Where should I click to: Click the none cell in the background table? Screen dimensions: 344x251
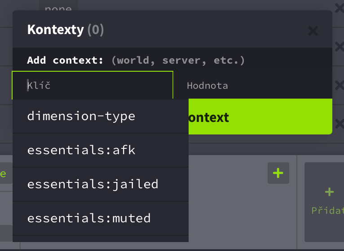[x=58, y=8]
